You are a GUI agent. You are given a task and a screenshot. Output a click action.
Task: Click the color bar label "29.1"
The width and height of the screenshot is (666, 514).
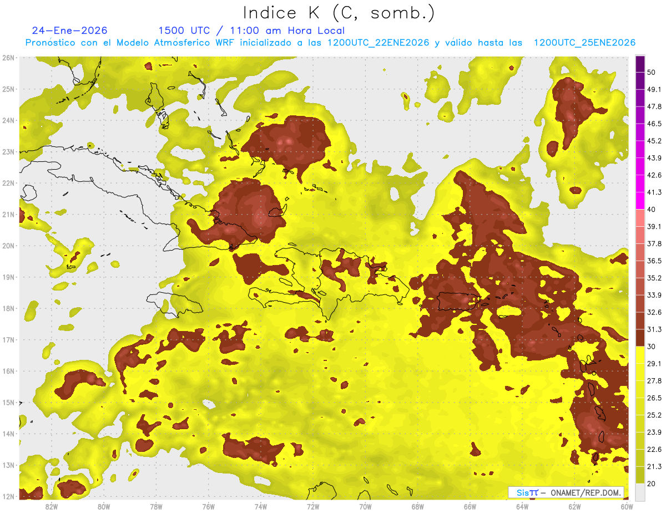[x=654, y=363]
